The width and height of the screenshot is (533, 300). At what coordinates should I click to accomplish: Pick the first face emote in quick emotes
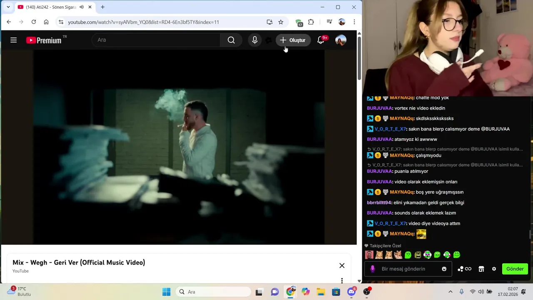click(369, 255)
